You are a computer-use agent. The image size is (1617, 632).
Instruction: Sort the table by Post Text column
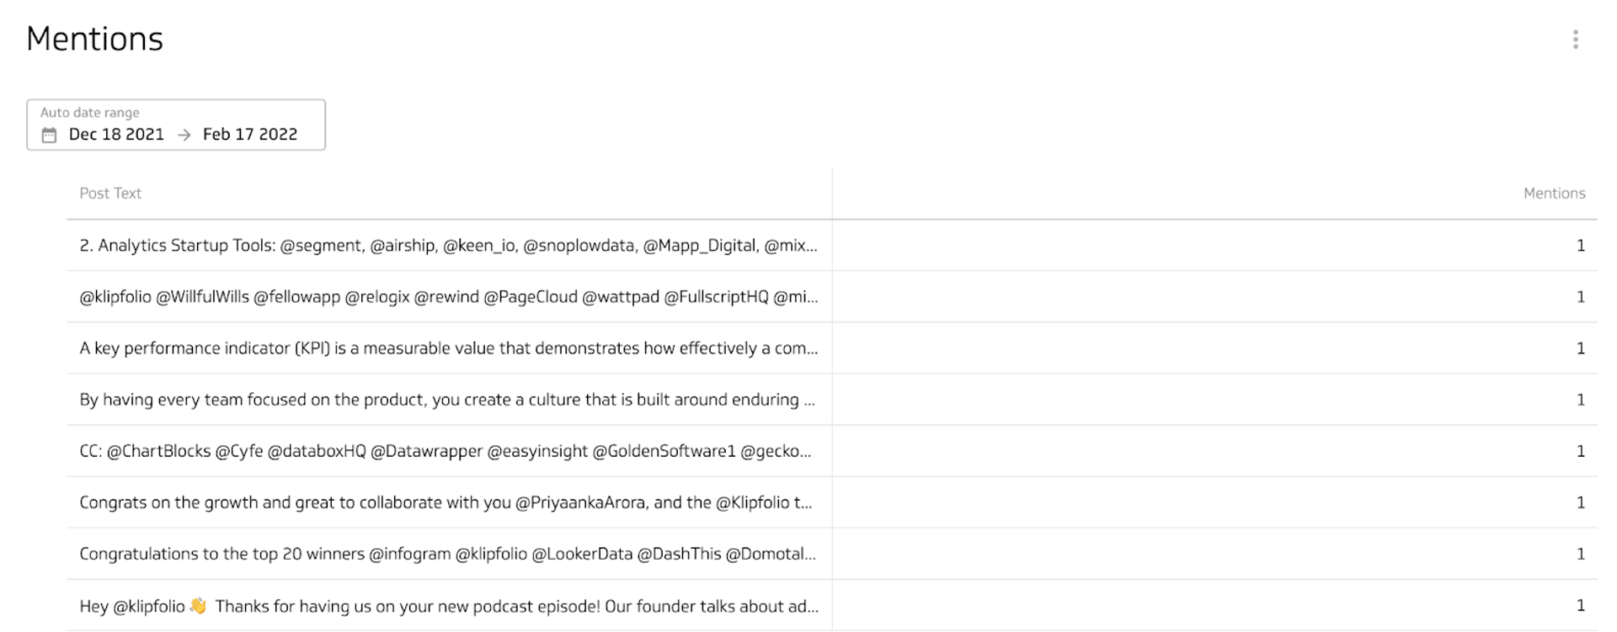pyautogui.click(x=110, y=193)
